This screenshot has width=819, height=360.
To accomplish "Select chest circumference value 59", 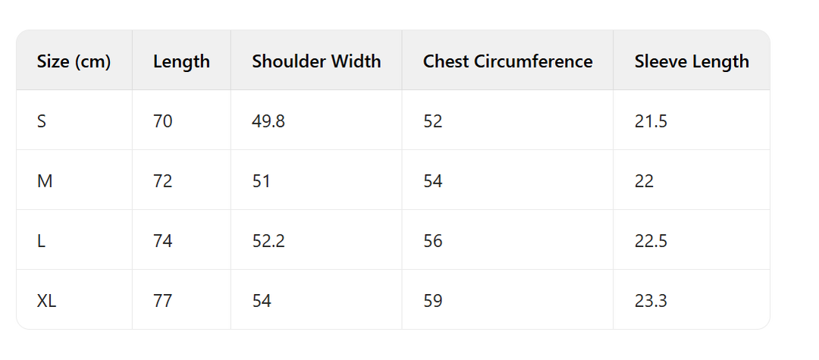I will point(433,301).
